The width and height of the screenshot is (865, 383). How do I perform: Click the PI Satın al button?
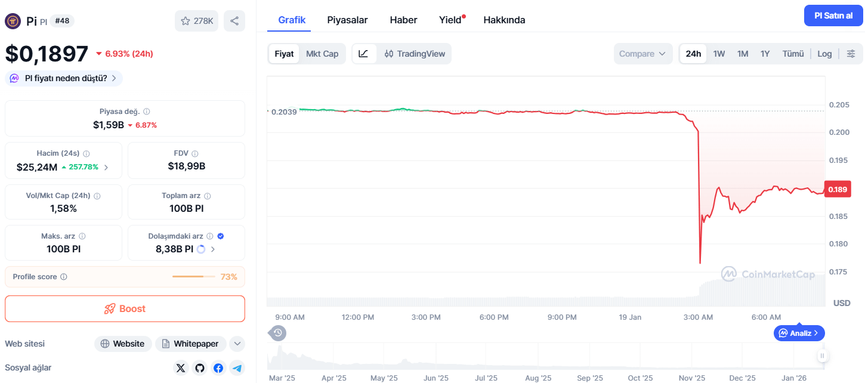[833, 16]
